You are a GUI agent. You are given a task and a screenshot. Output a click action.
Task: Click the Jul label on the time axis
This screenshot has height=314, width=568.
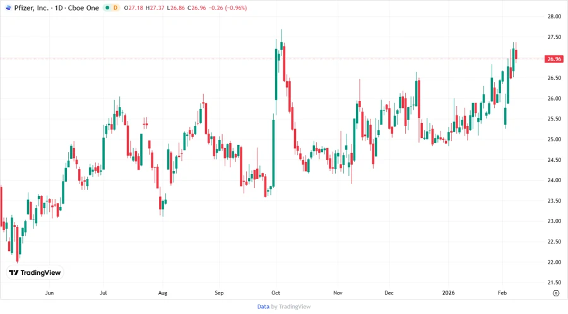coord(104,293)
